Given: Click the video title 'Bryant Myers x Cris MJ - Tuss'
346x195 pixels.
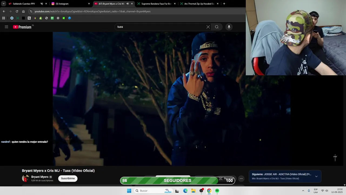Looking at the screenshot, I should (58, 171).
